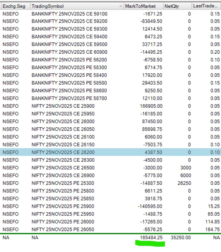Click last trade price 65.05
Screen dimensions: 221x252
[214, 214]
